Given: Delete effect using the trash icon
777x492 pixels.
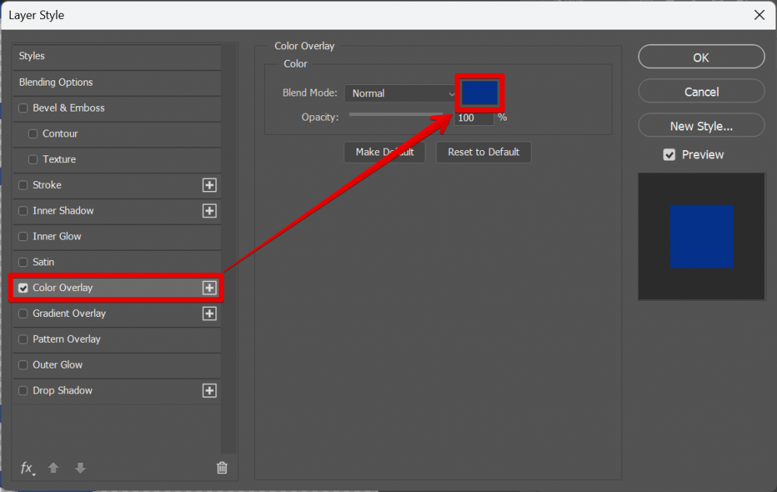Looking at the screenshot, I should point(222,468).
